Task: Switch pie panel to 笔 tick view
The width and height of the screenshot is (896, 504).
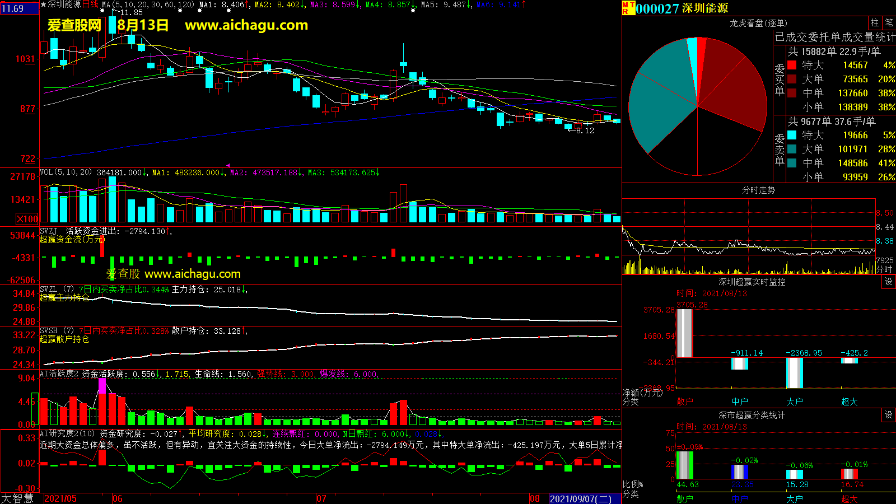Action: click(889, 23)
